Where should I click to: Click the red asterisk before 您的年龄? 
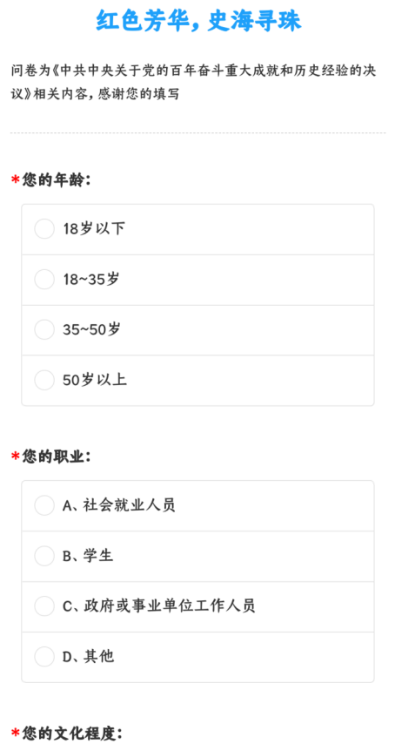pos(16,180)
